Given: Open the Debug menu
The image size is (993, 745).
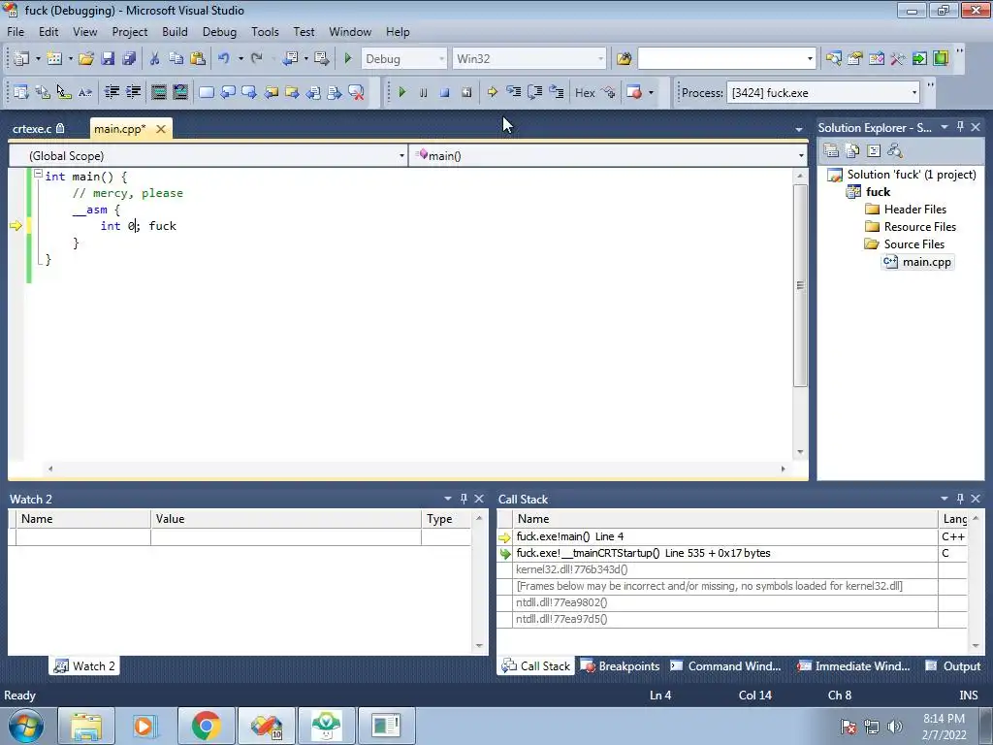Looking at the screenshot, I should click(x=220, y=32).
